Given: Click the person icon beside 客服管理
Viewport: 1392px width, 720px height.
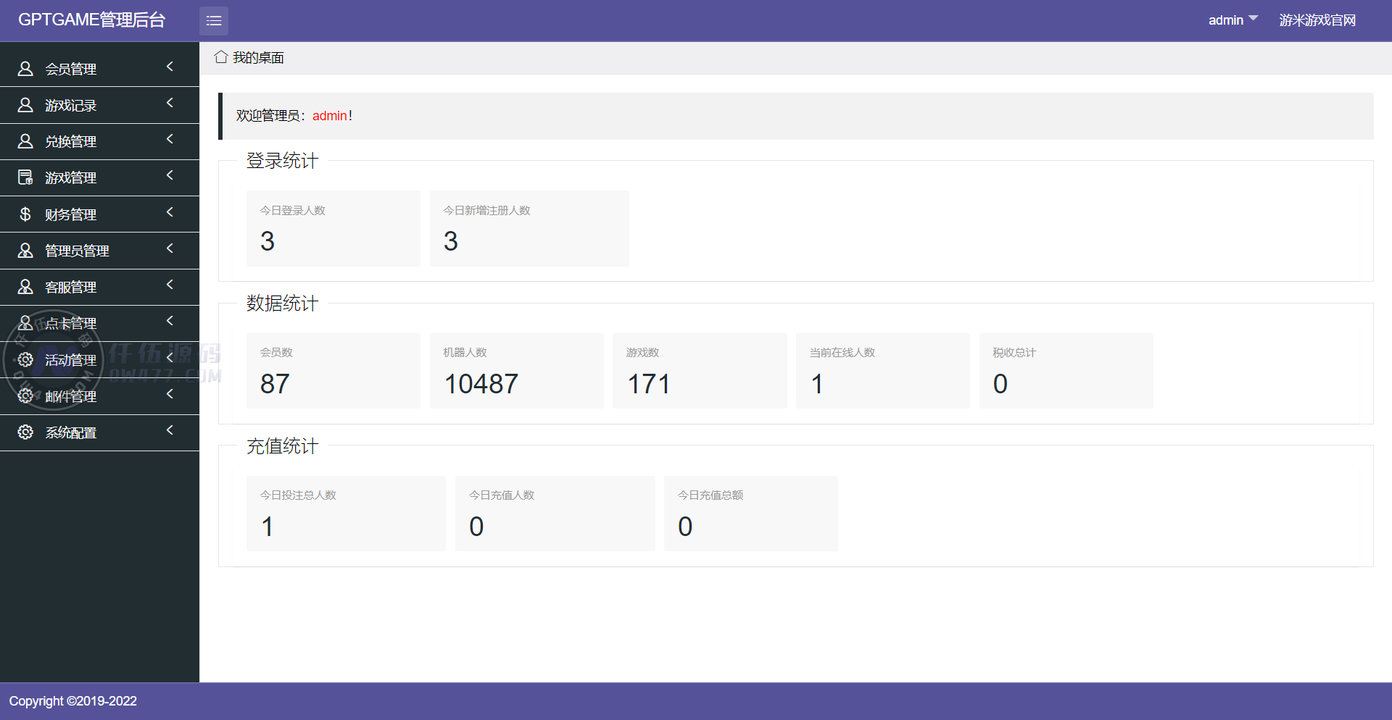Looking at the screenshot, I should tap(25, 287).
